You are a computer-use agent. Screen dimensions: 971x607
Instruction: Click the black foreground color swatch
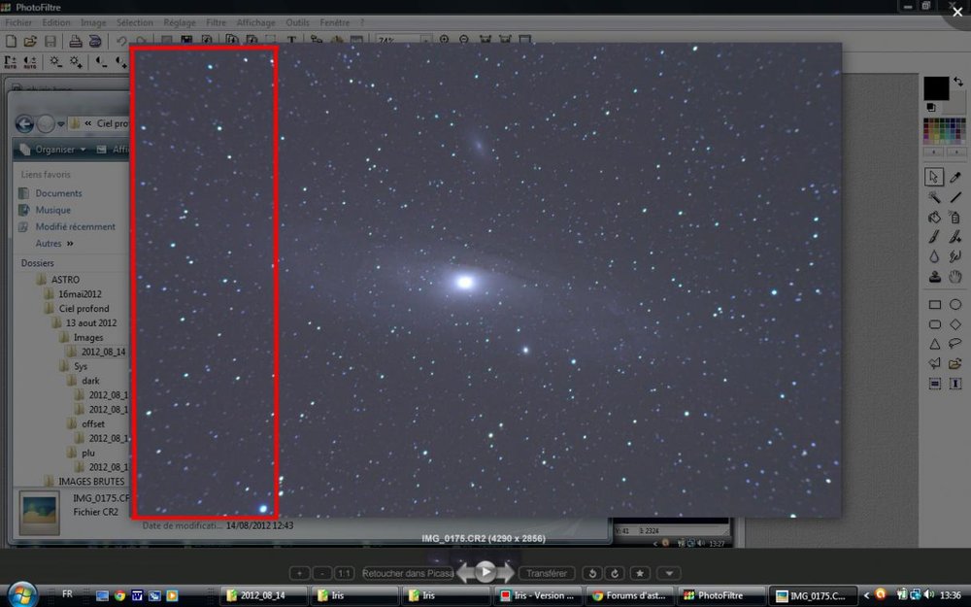click(x=936, y=88)
